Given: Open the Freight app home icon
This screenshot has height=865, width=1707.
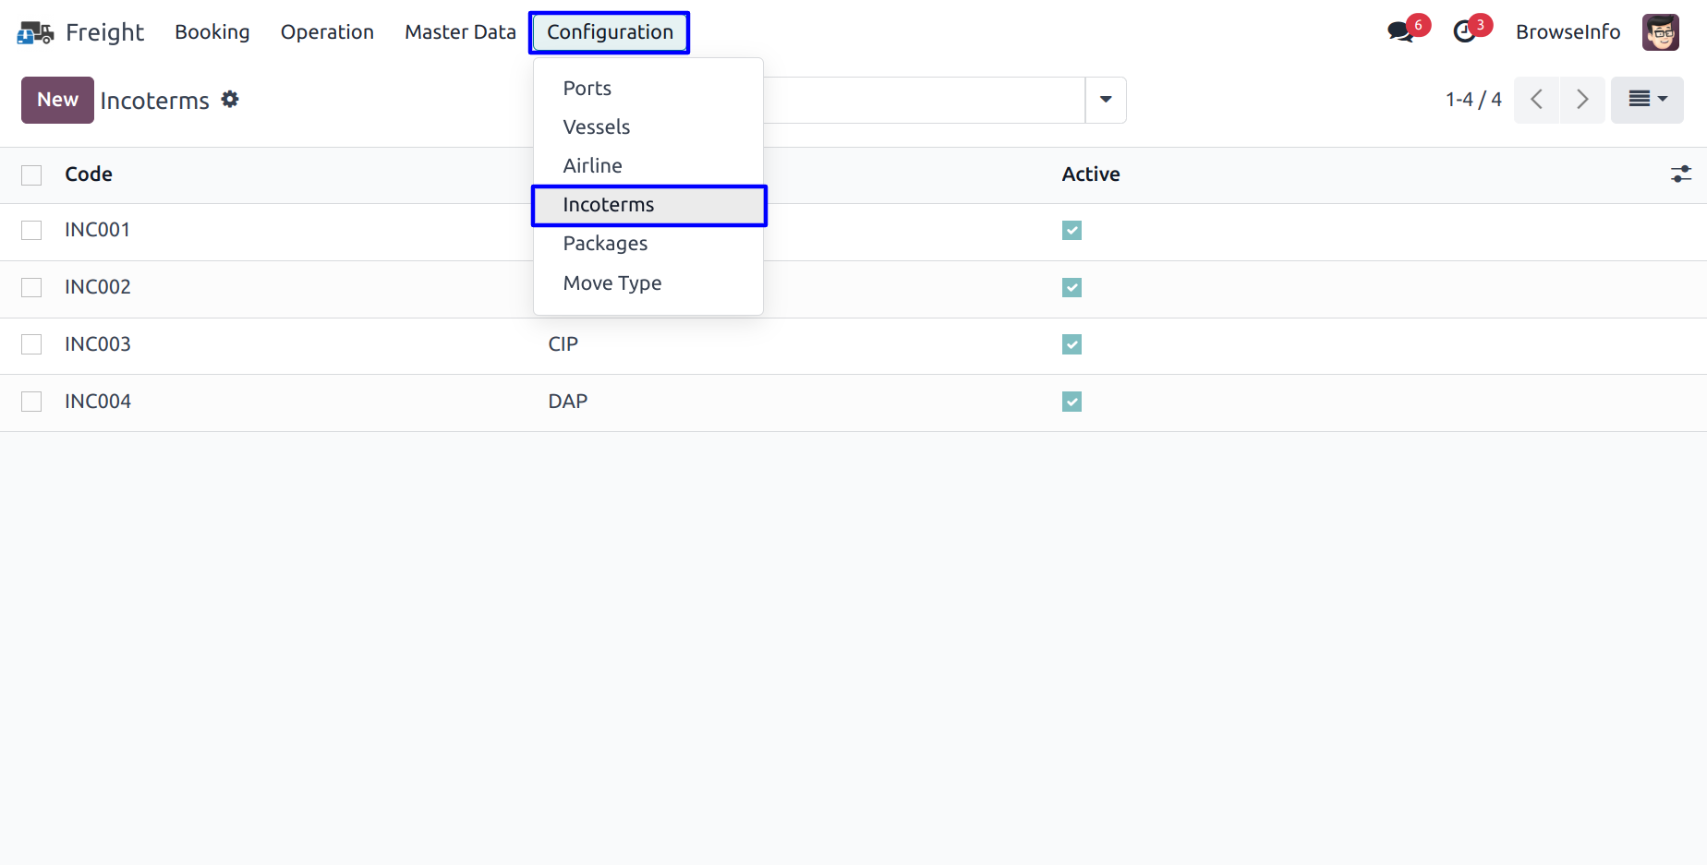Looking at the screenshot, I should [35, 32].
